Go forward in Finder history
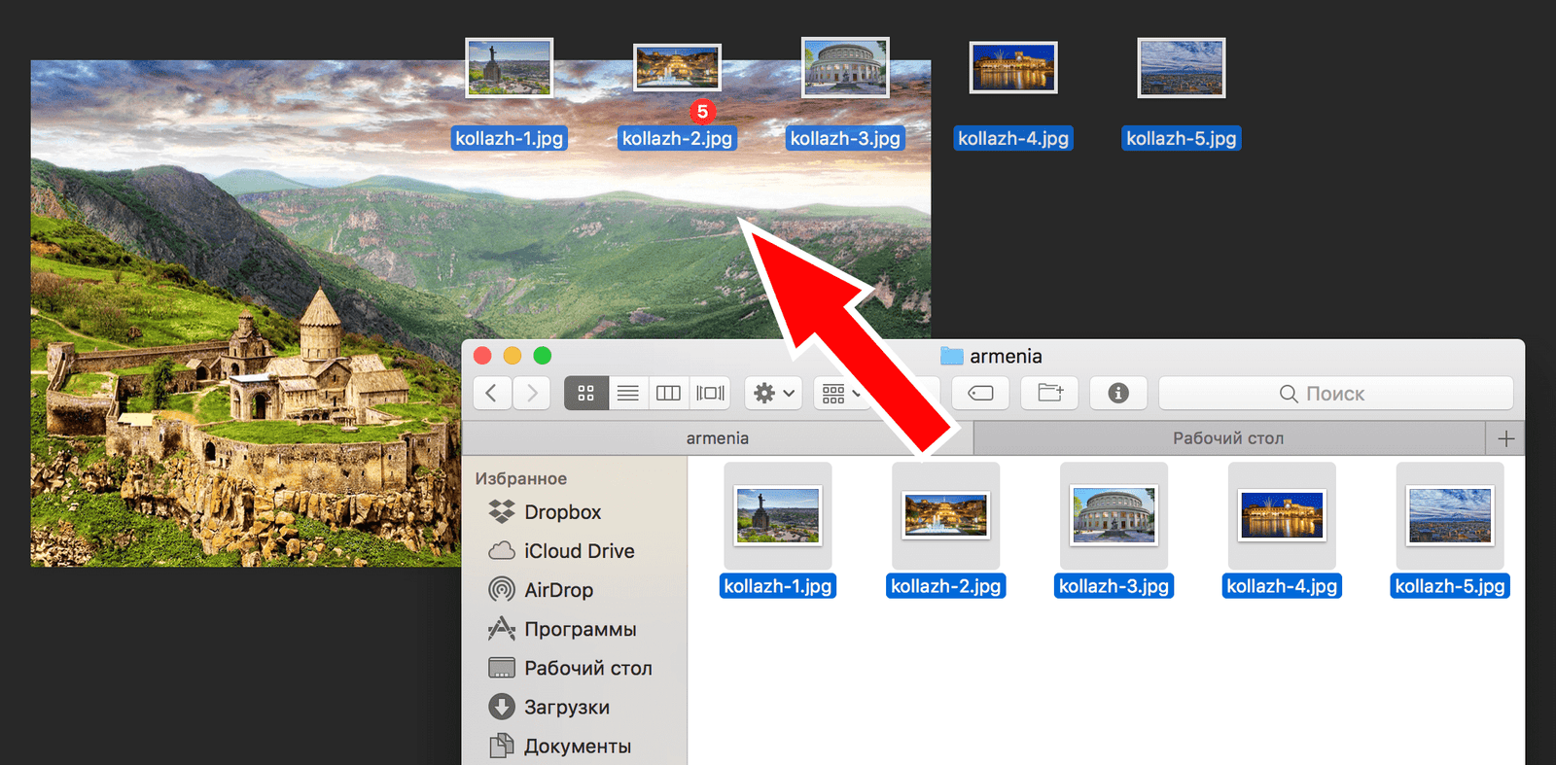 pyautogui.click(x=532, y=393)
